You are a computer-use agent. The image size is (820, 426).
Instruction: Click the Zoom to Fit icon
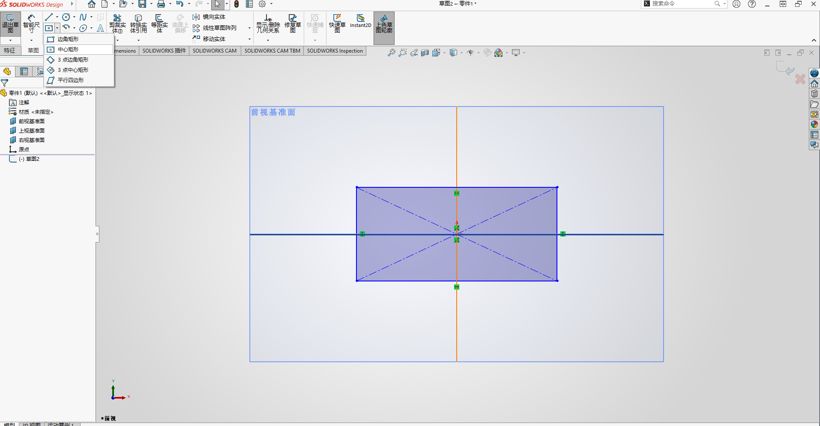(392, 53)
